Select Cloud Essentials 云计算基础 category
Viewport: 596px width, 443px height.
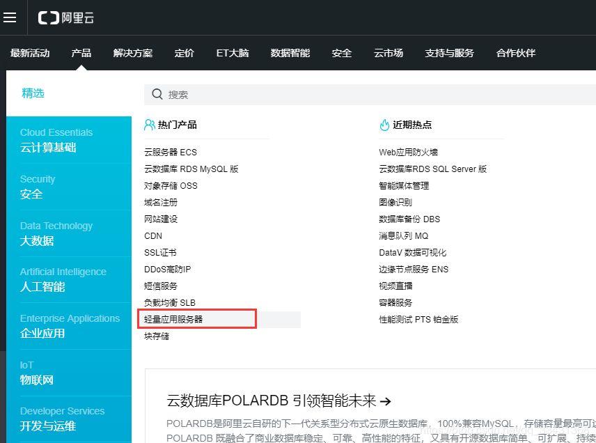pyautogui.click(x=69, y=140)
